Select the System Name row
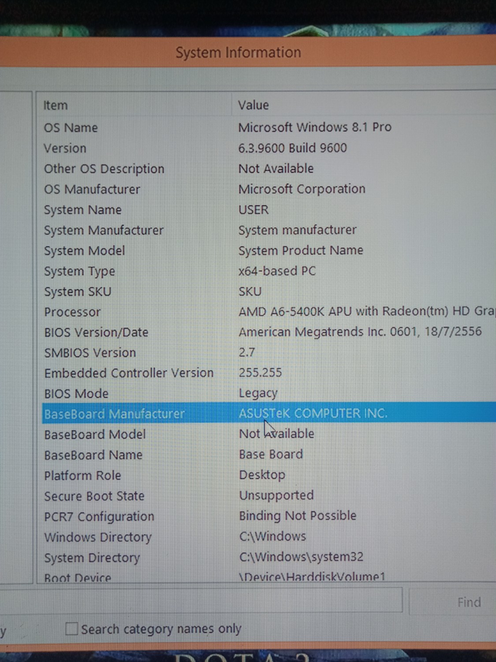 [269, 210]
